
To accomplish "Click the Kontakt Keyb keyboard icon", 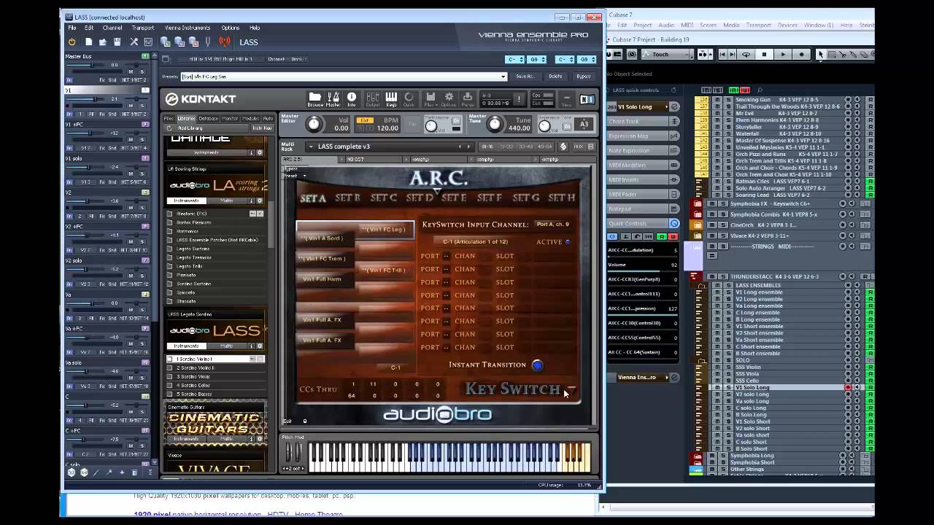I will [391, 99].
